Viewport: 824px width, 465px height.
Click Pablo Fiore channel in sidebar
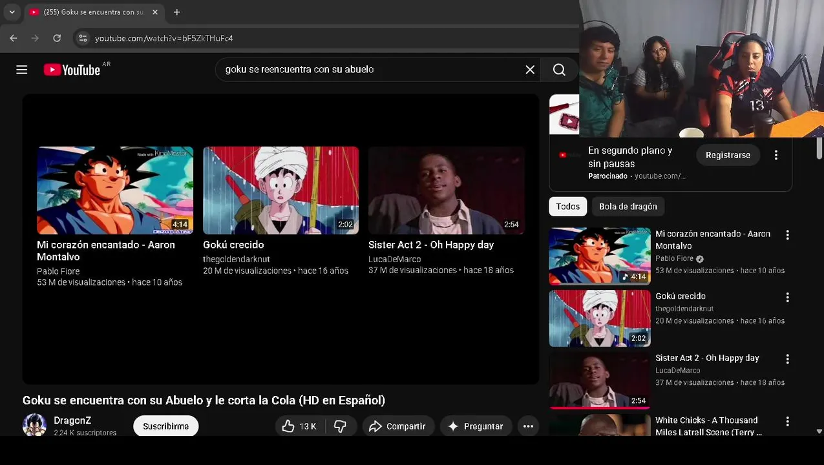point(674,258)
